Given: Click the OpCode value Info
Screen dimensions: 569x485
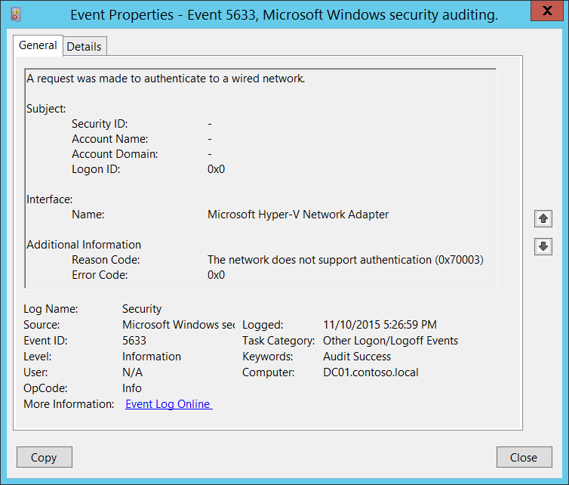Looking at the screenshot, I should tap(132, 388).
